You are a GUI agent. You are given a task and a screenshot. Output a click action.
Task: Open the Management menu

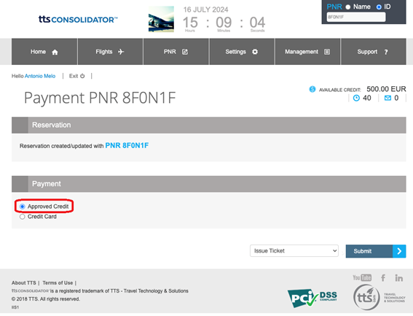pos(307,52)
